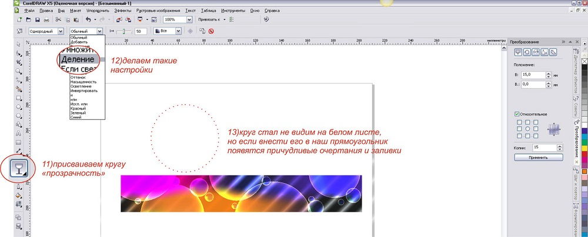588x237 pixels.
Task: Cut selection with the scissors icon
Action: click(x=58, y=19)
